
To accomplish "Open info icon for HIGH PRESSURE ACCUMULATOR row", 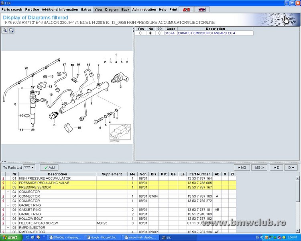I will 3,178.
